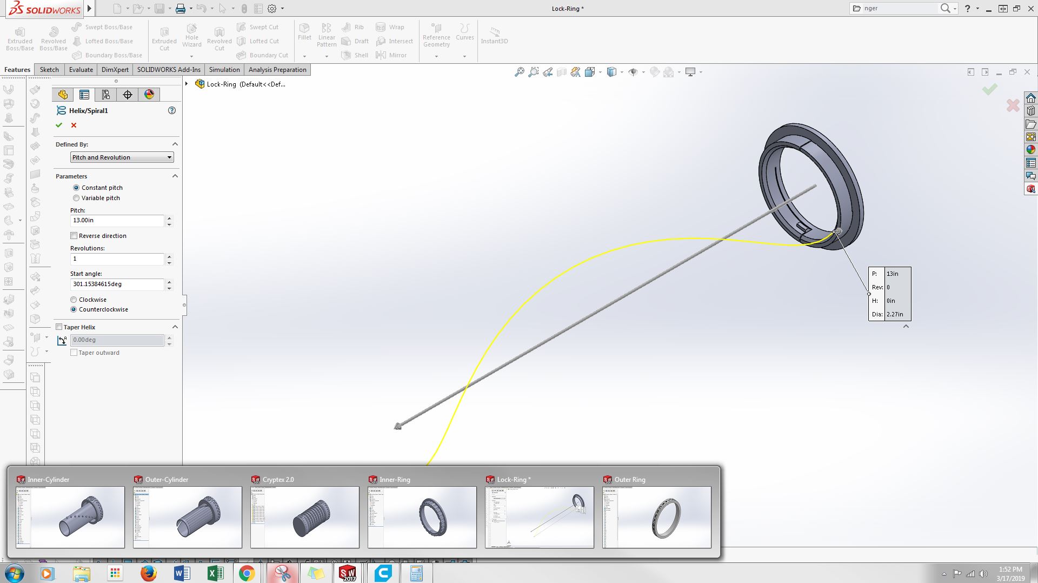Image resolution: width=1038 pixels, height=583 pixels.
Task: Switch to the Sketch tab
Action: click(49, 70)
